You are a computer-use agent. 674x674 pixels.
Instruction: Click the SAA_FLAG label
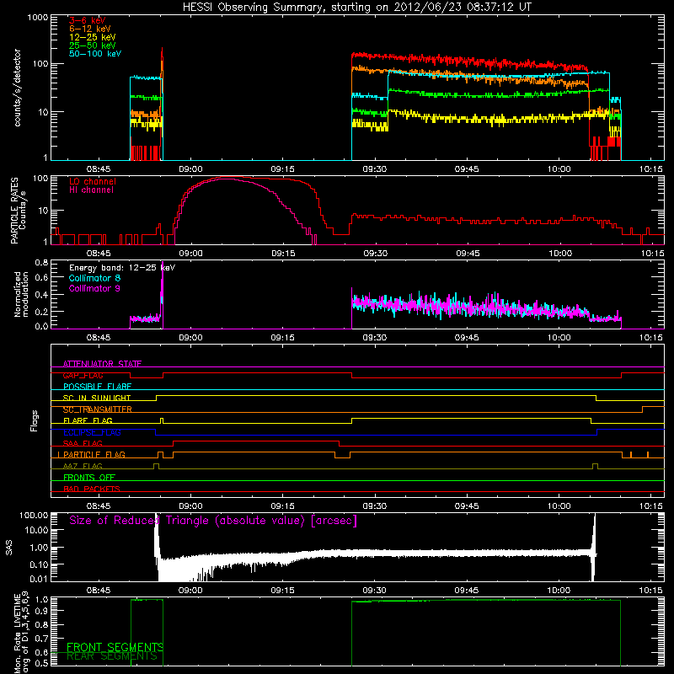pos(83,443)
